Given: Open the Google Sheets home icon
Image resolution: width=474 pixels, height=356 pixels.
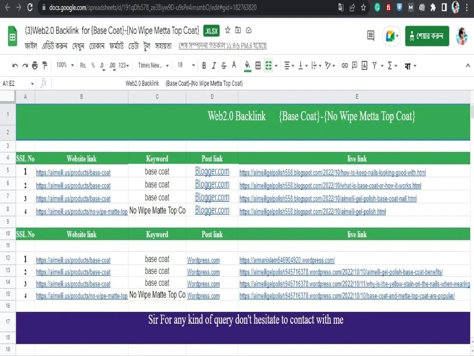Looking at the screenshot, I should click(12, 36).
